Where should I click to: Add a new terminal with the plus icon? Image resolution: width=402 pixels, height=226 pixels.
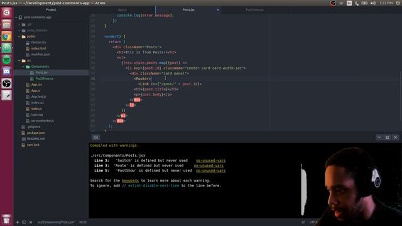[x=17, y=222]
